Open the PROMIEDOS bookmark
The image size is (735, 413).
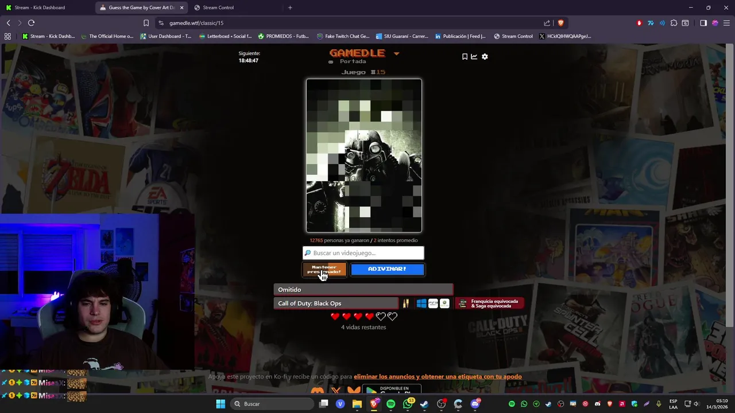284,36
